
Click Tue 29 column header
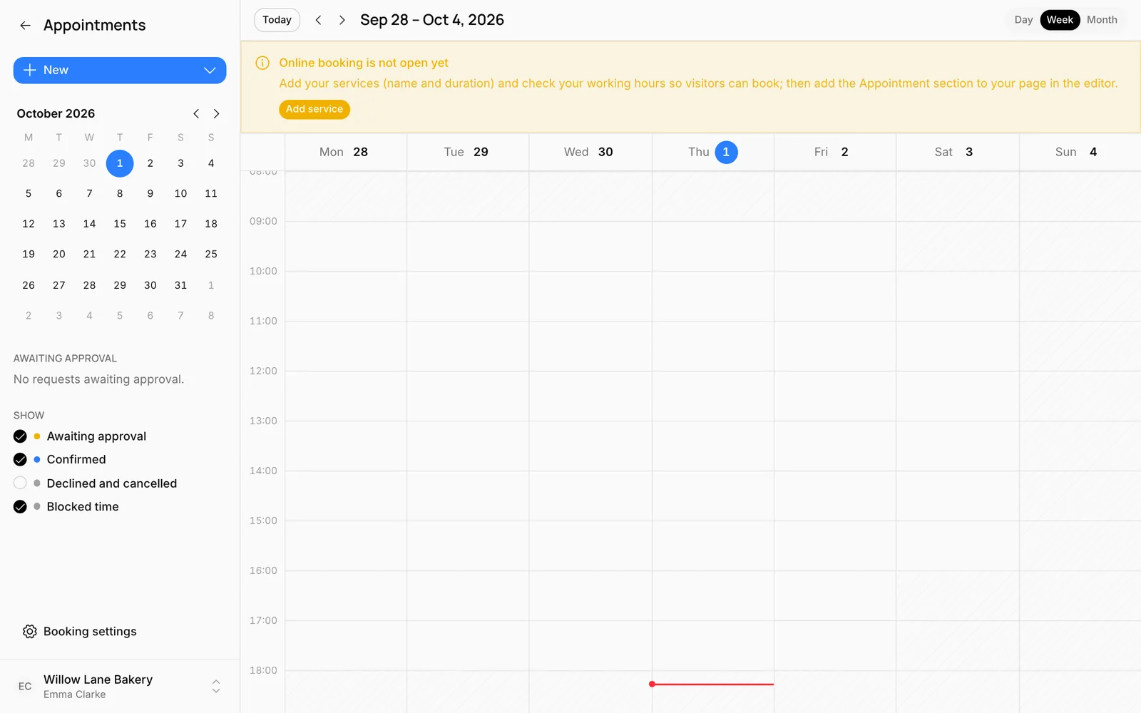coord(468,152)
